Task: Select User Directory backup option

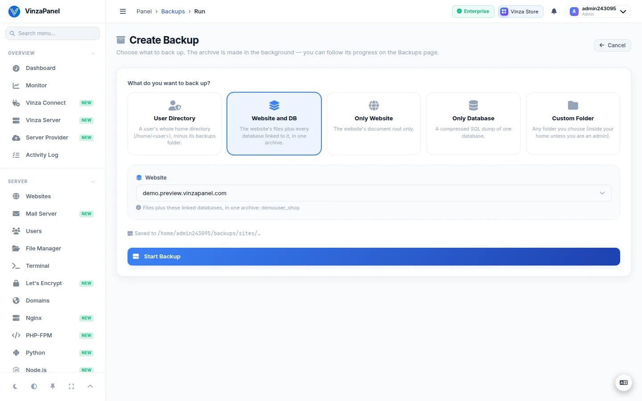Action: (174, 124)
